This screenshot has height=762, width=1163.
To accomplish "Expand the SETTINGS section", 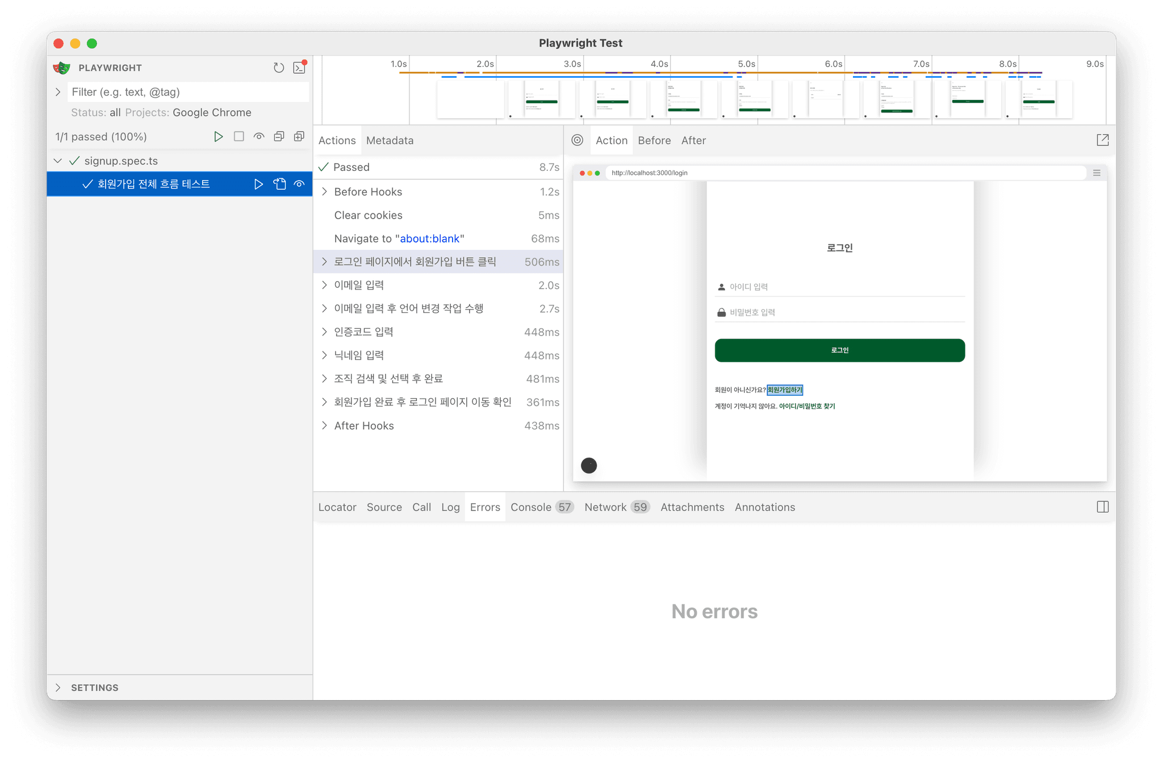I will (x=57, y=688).
